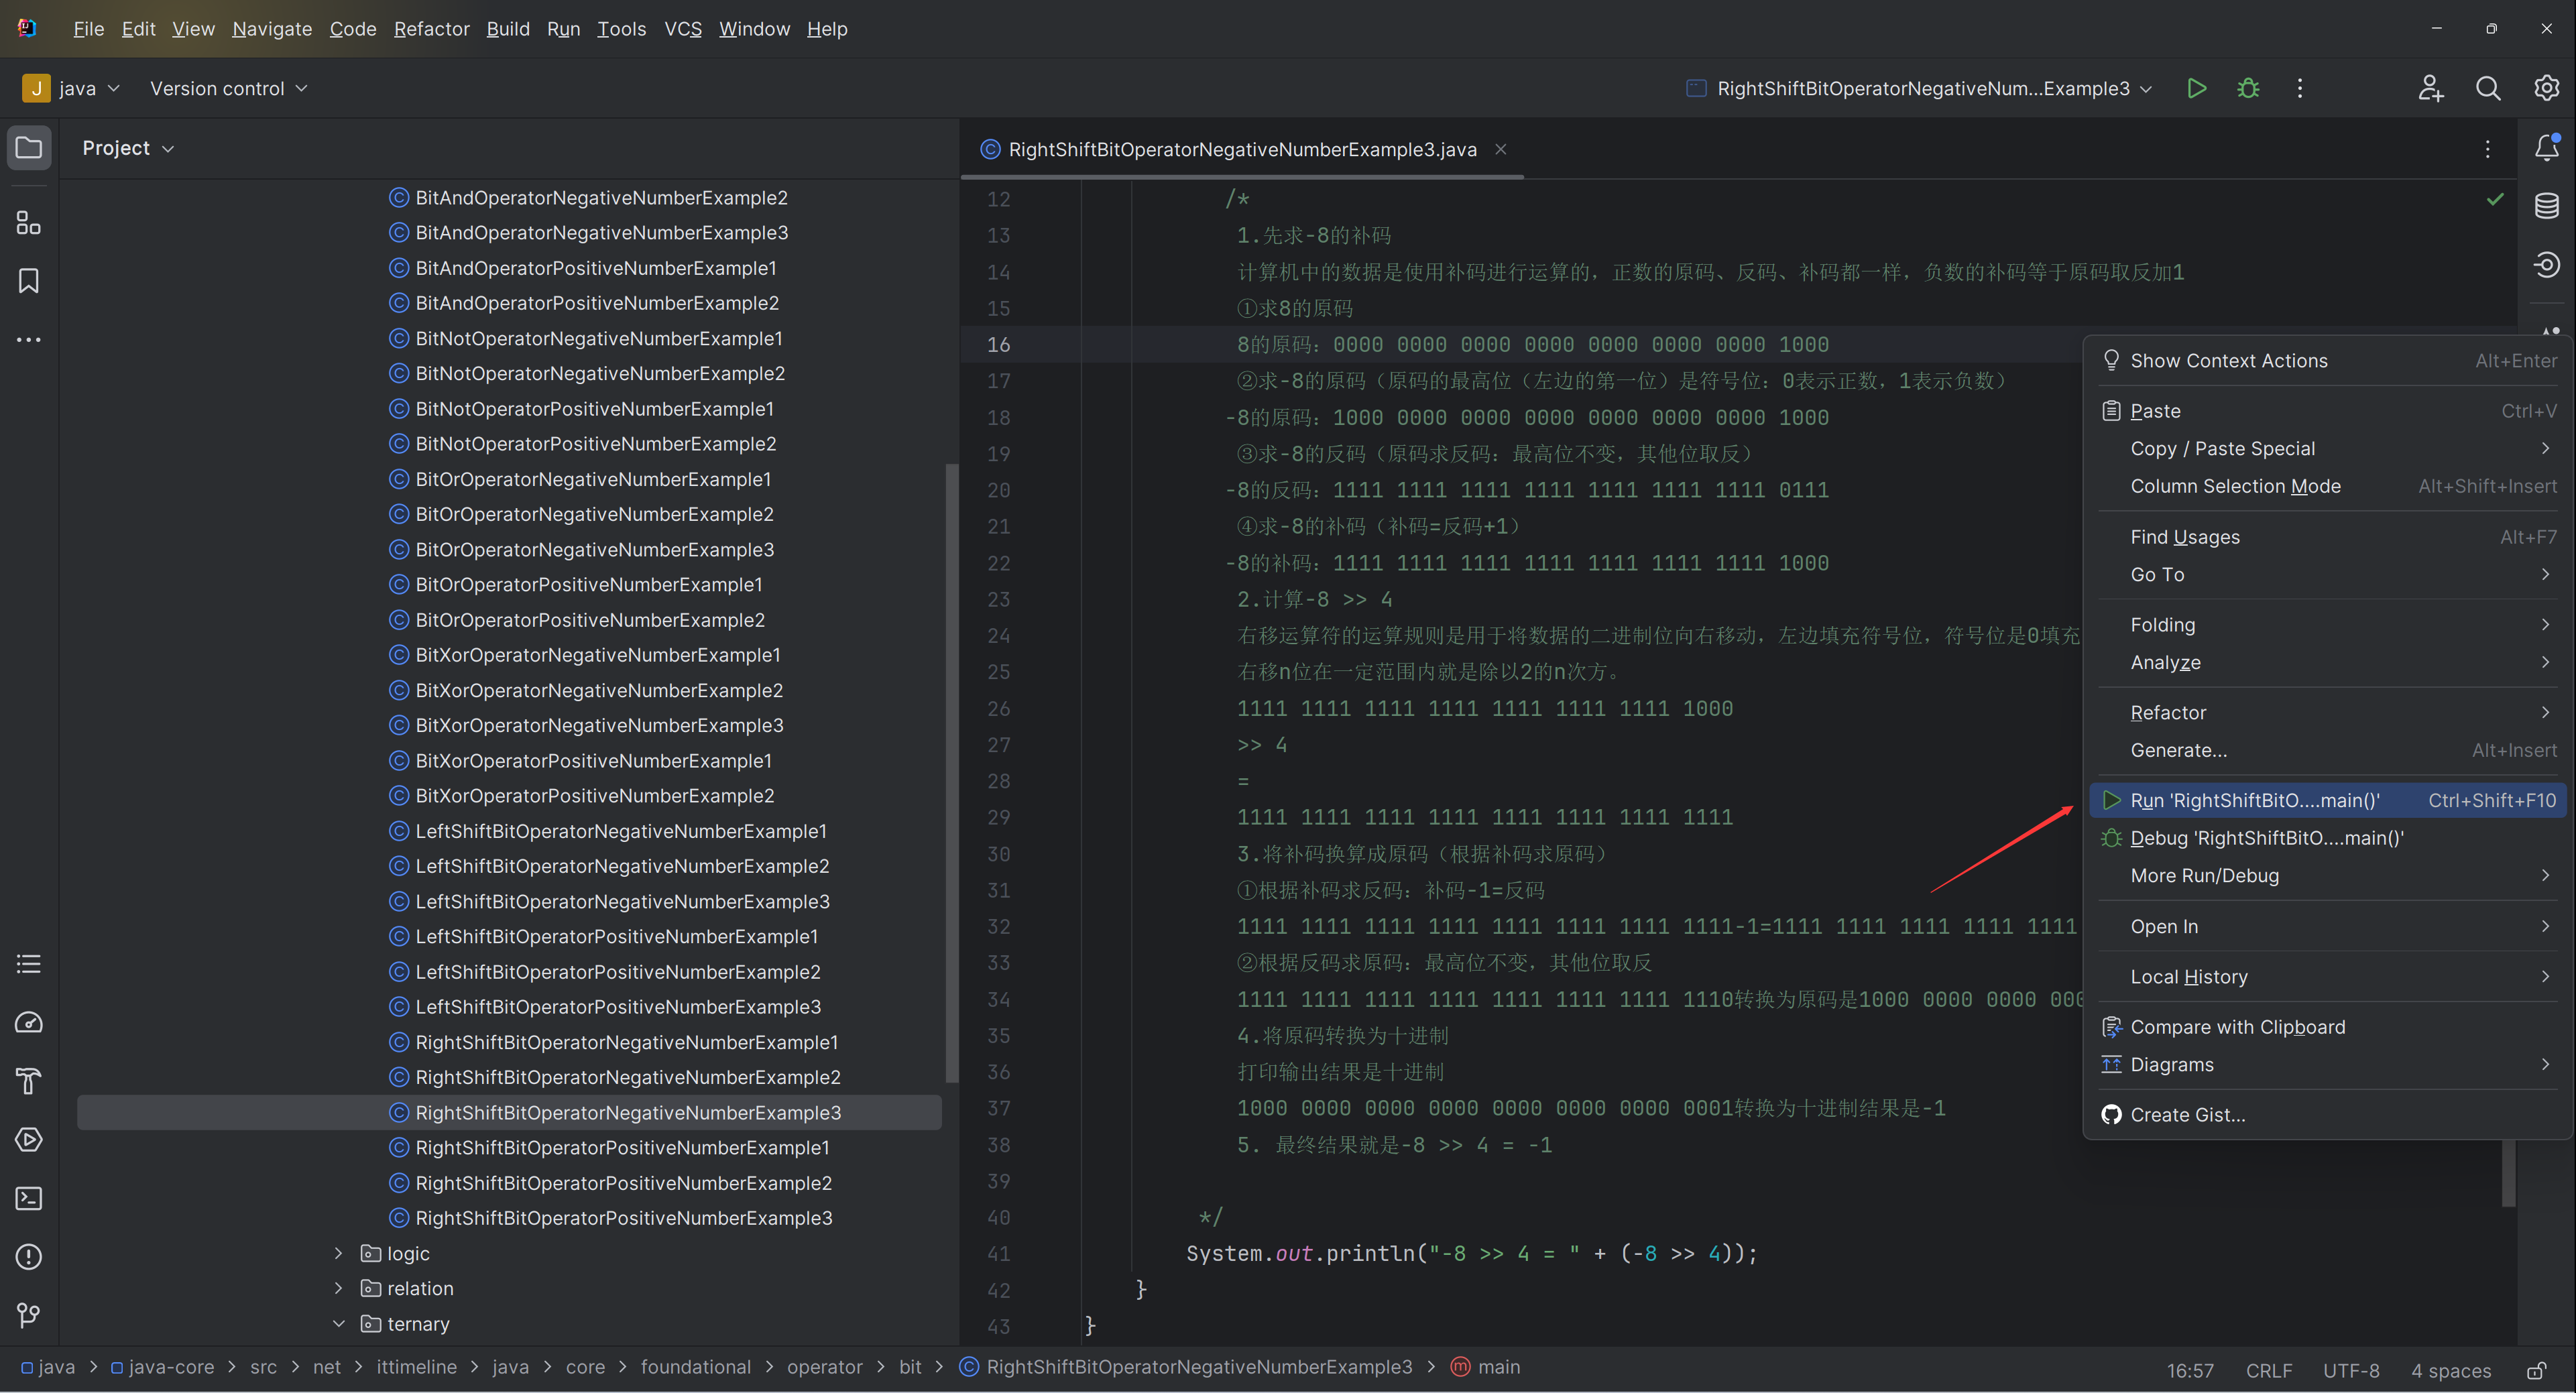Open the Local History submenu

[x=2329, y=976]
